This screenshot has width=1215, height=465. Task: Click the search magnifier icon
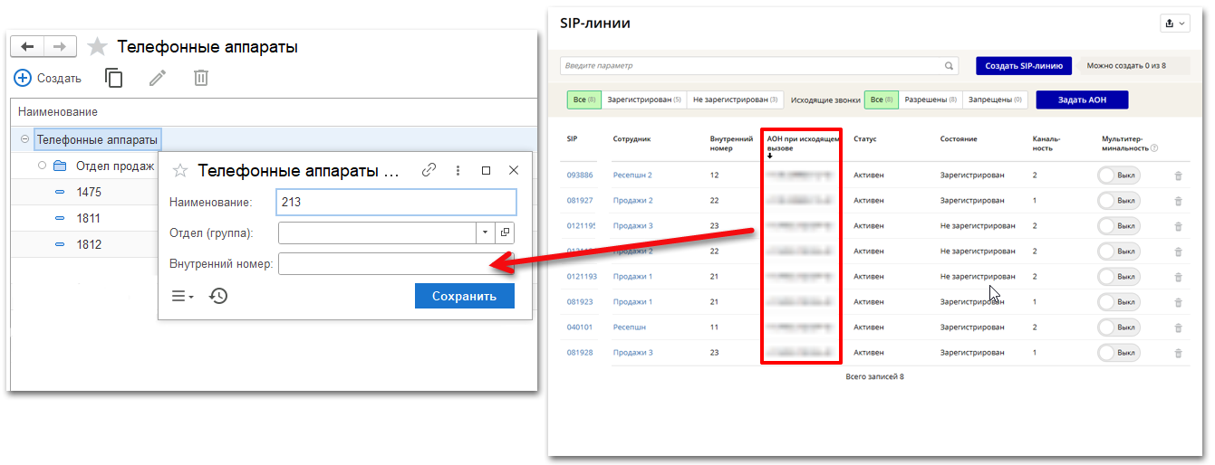pos(950,66)
